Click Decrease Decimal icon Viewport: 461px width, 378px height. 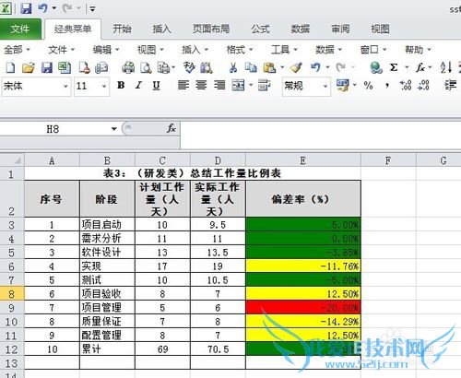pos(423,85)
